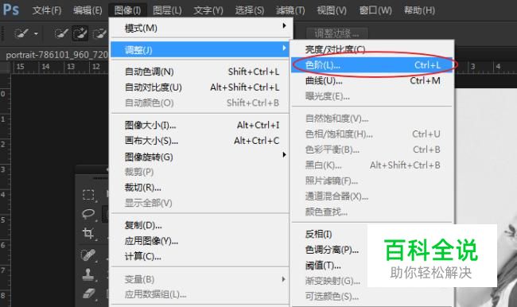This screenshot has width=517, height=307.
Task: Choose 自动颜色(O) menu entry
Action: point(200,103)
